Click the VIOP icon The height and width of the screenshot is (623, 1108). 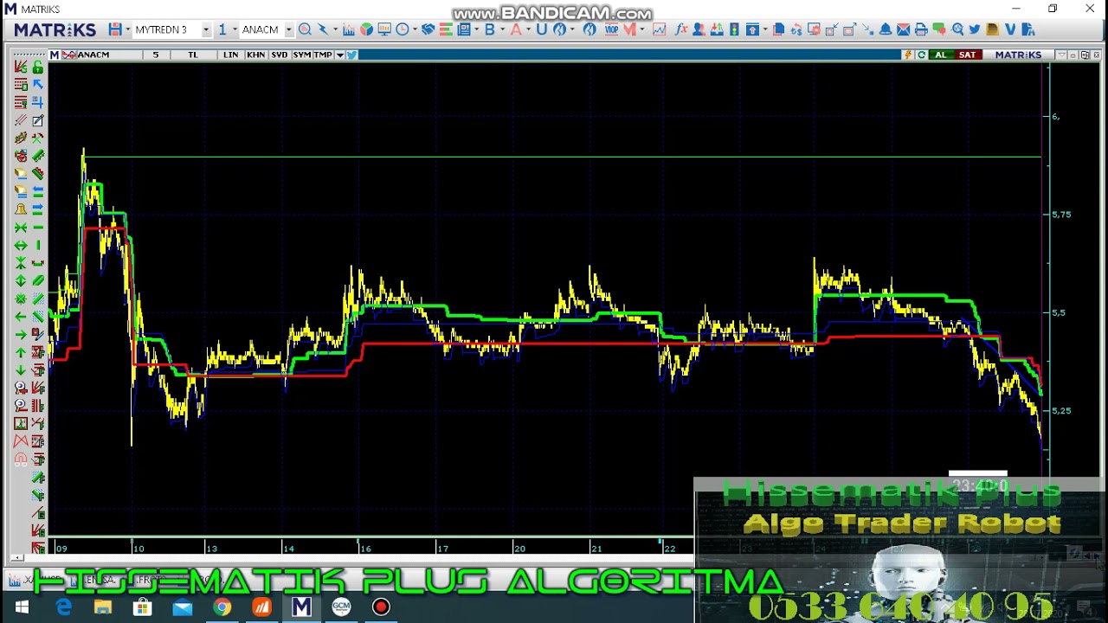pos(611,29)
